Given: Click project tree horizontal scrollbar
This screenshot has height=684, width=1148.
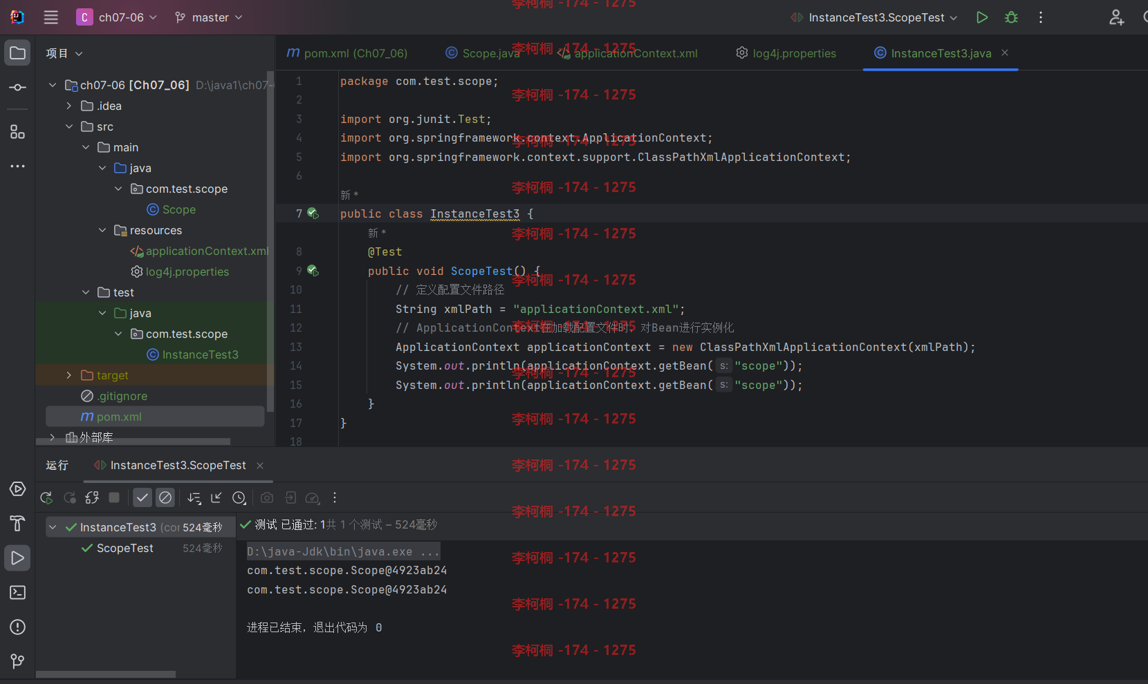Looking at the screenshot, I should 133,441.
